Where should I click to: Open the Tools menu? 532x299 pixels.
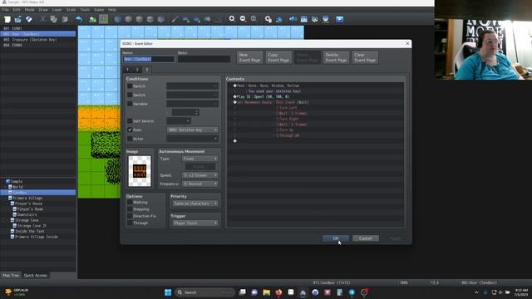[x=85, y=10]
